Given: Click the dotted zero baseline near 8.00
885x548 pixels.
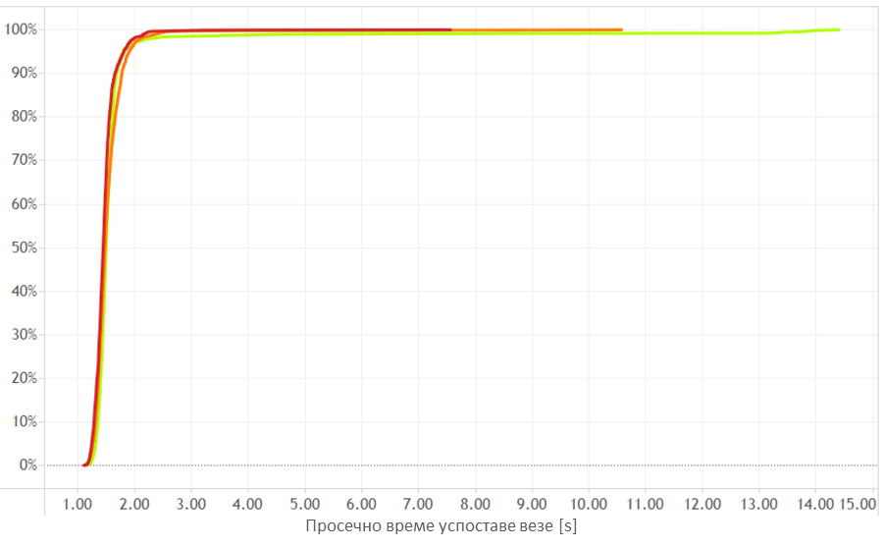Looking at the screenshot, I should click(x=475, y=466).
